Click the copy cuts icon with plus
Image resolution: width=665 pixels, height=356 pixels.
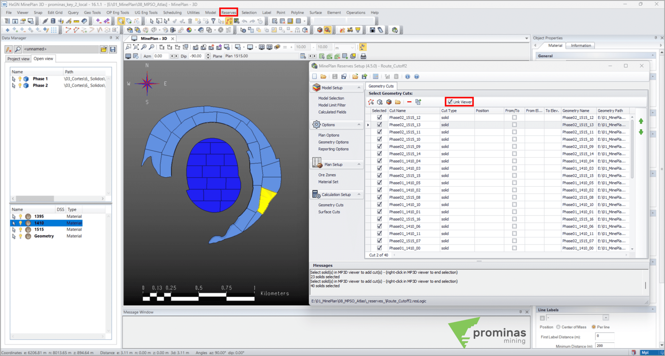tap(418, 102)
